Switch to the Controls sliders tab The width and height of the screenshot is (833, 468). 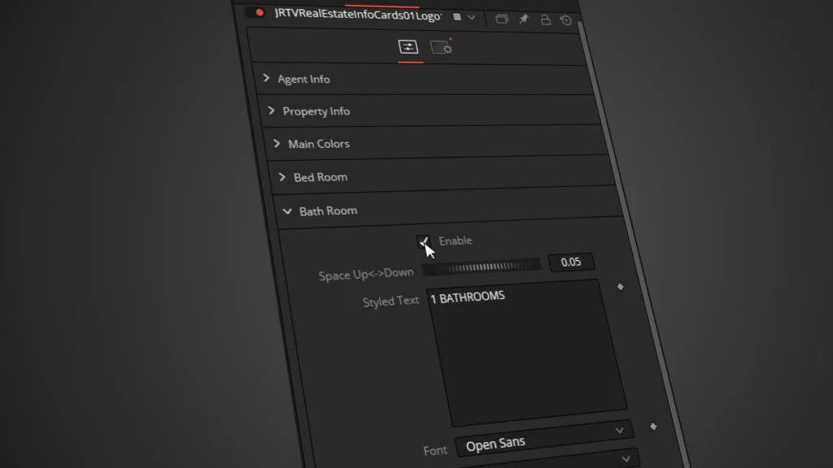point(408,46)
